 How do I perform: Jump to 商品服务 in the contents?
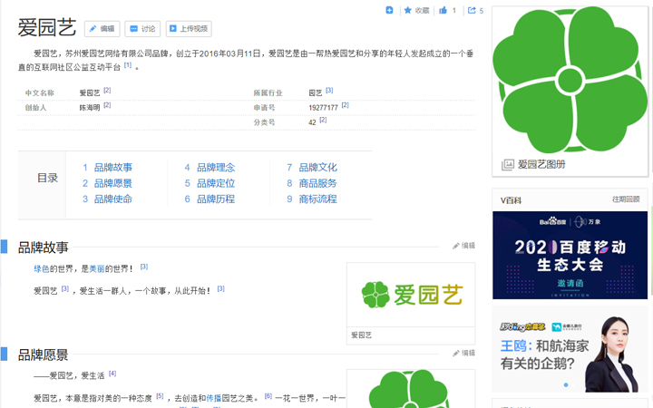tap(317, 183)
